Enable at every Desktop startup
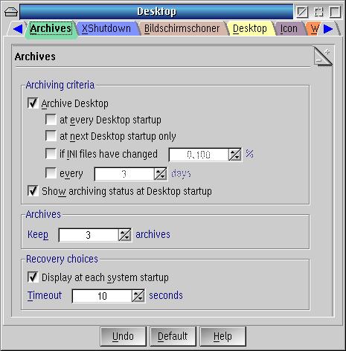The height and width of the screenshot is (351, 346). tap(51, 120)
